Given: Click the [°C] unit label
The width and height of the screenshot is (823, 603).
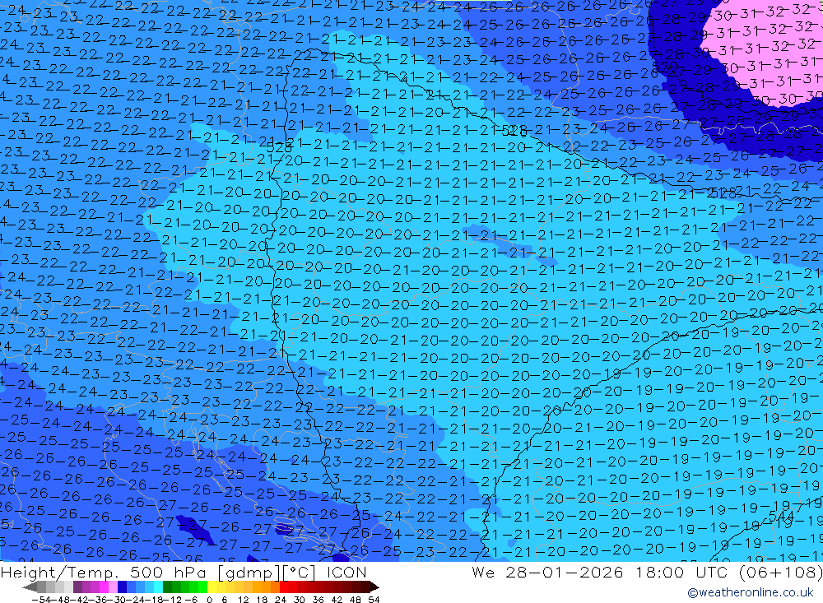Looking at the screenshot, I should (300, 573).
